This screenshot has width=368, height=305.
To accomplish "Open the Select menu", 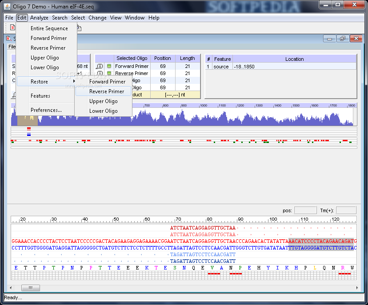I will click(78, 18).
